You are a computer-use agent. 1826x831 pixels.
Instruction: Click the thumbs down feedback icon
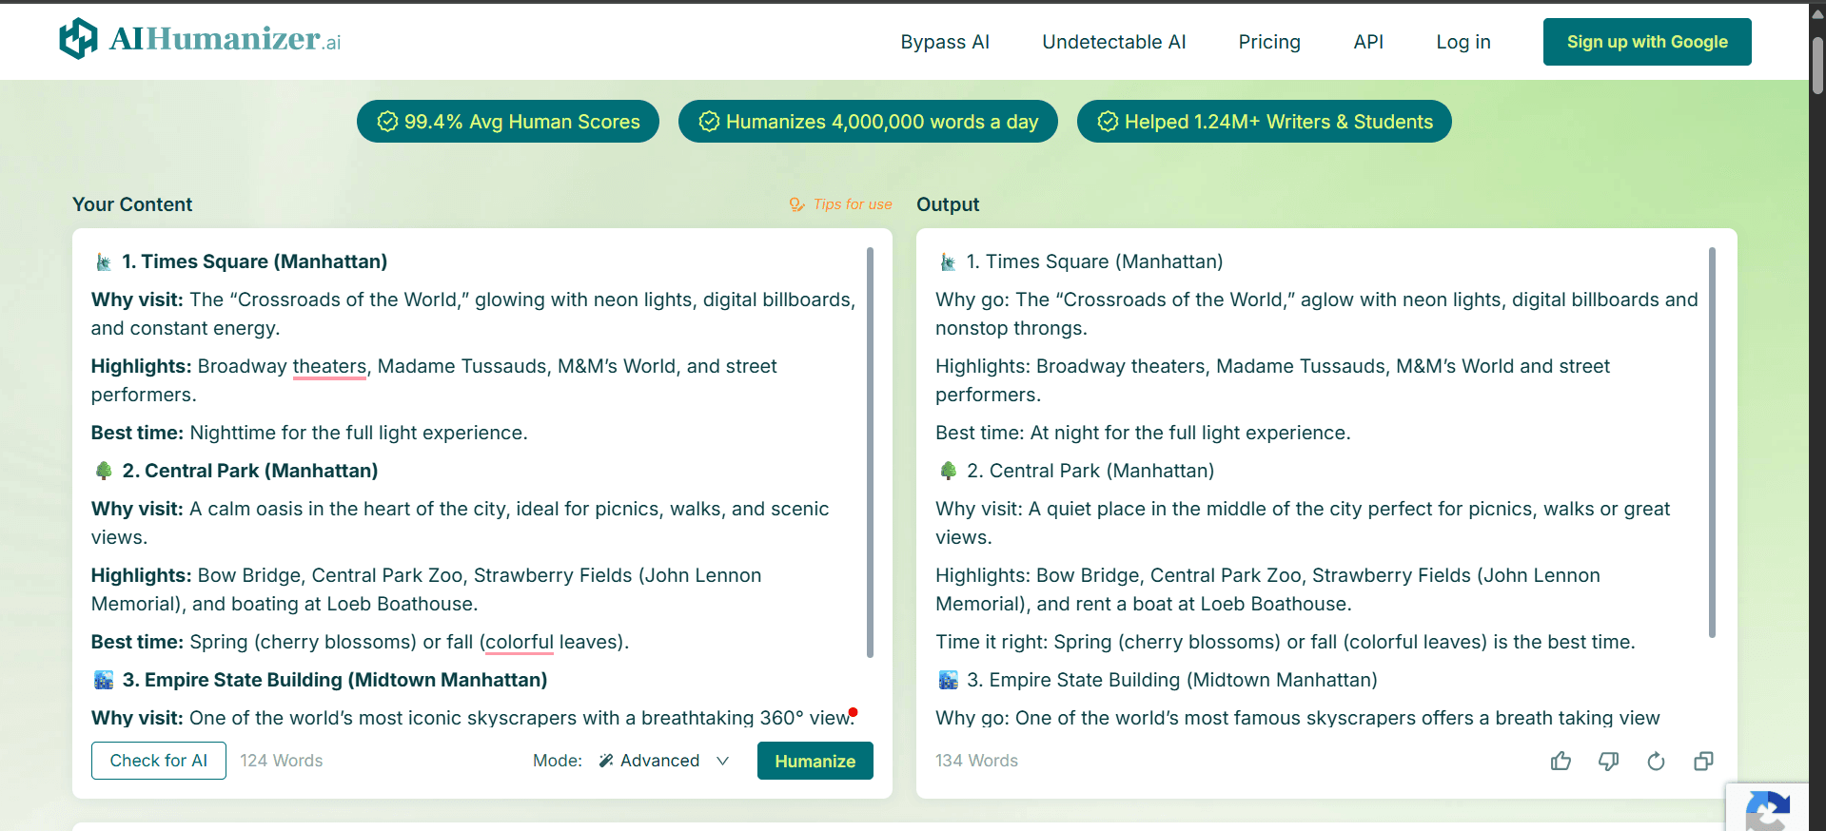pos(1608,761)
